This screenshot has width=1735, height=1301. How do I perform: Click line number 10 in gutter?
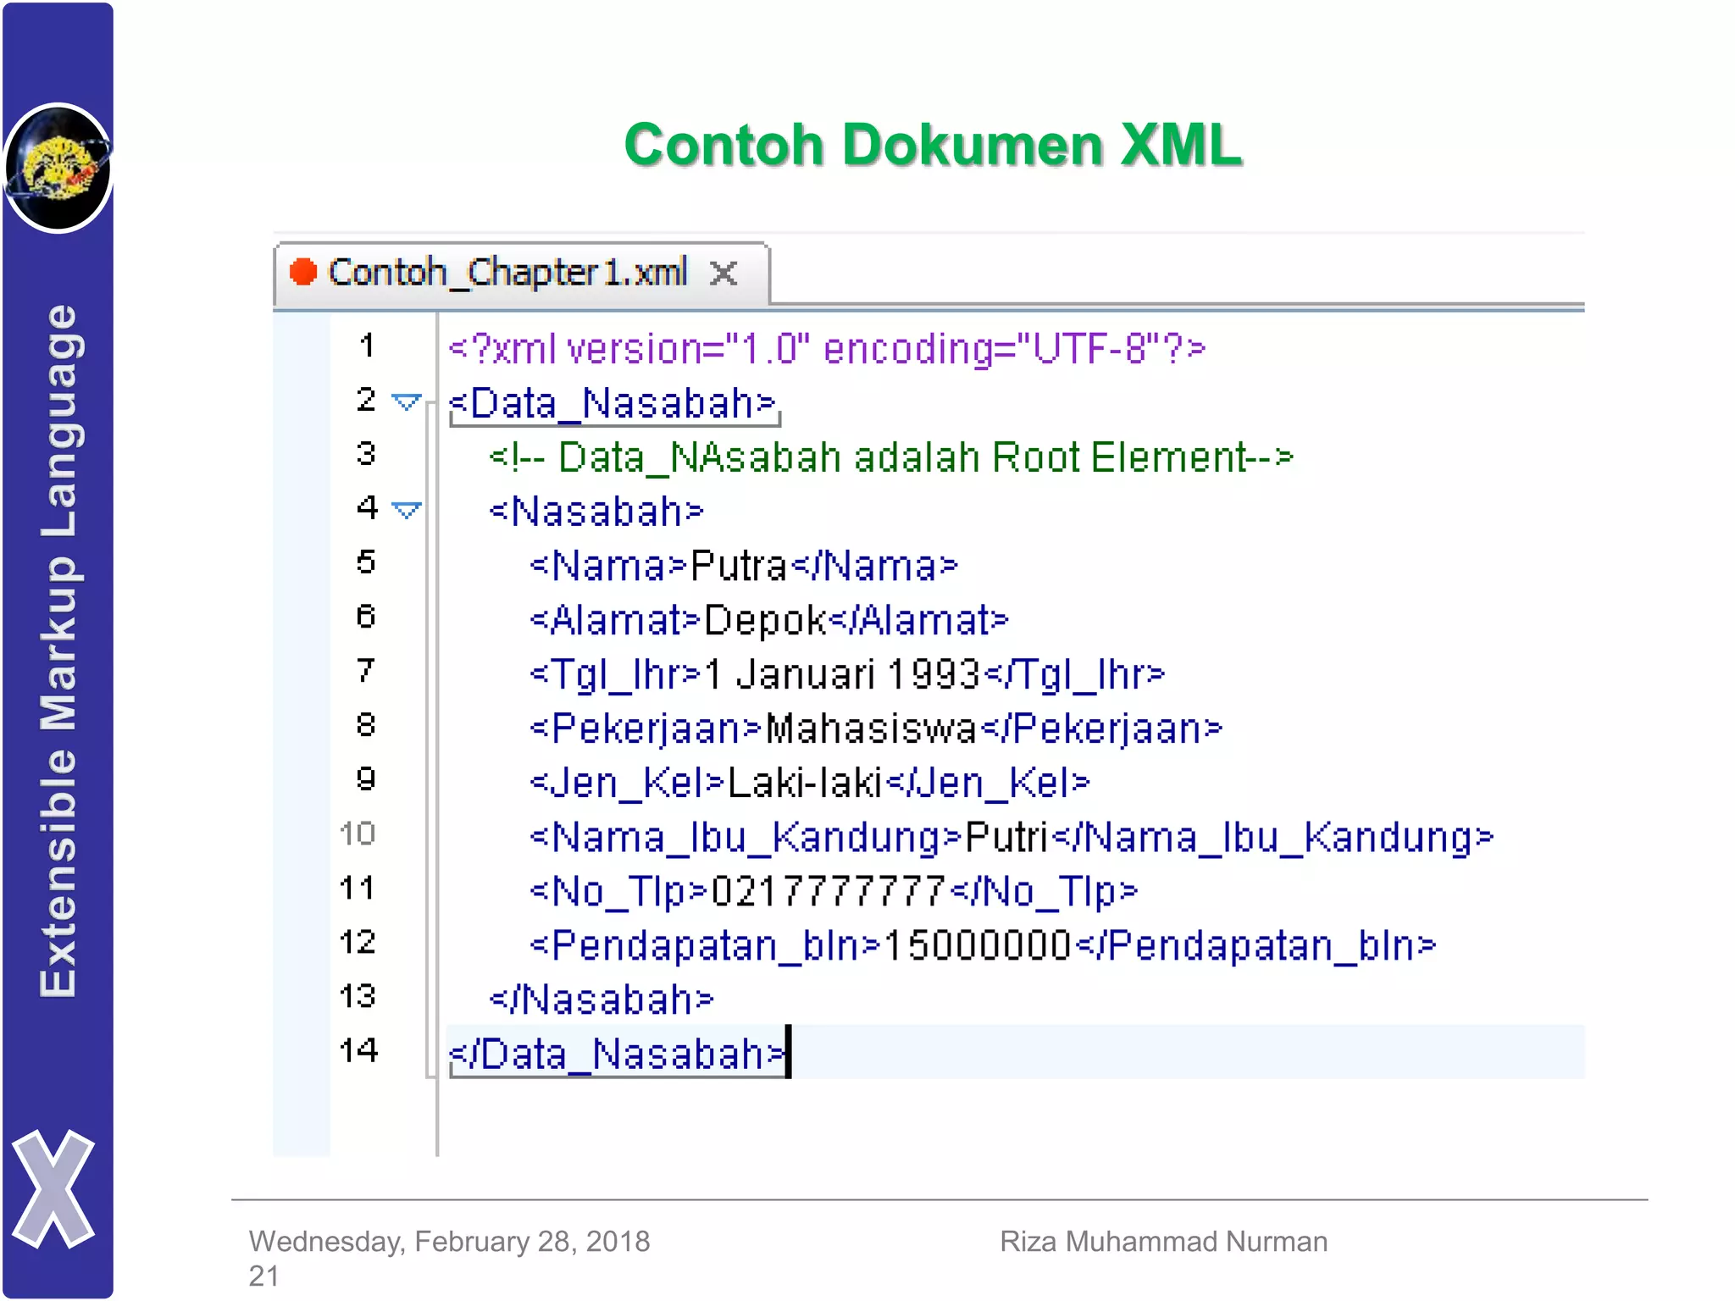click(358, 833)
